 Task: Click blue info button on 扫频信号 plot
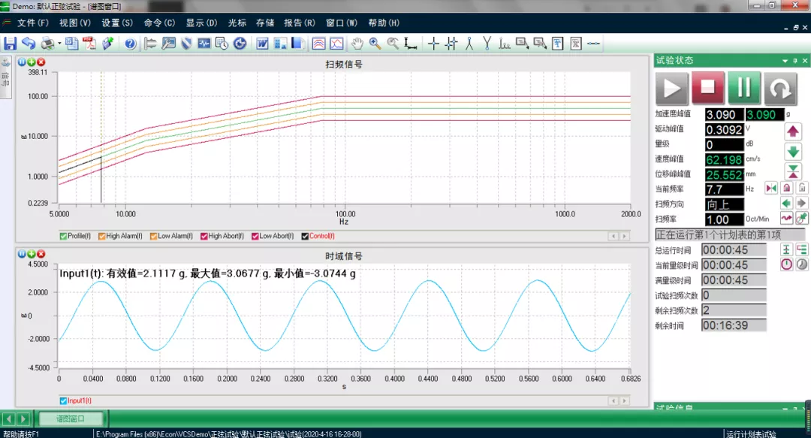coord(22,62)
